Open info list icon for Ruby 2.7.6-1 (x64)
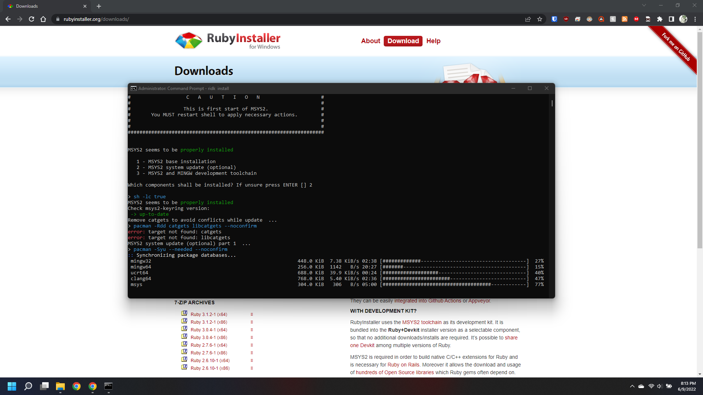 point(252,345)
